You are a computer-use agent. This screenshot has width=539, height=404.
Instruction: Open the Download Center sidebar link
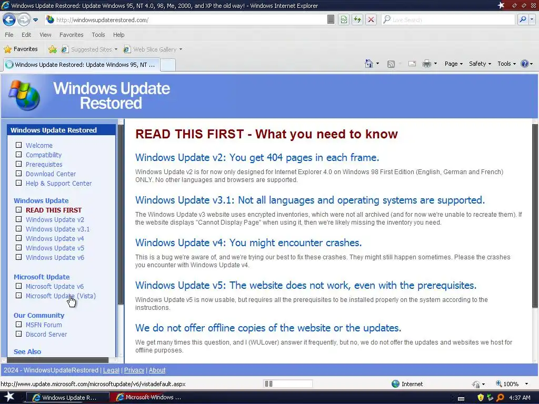point(51,174)
